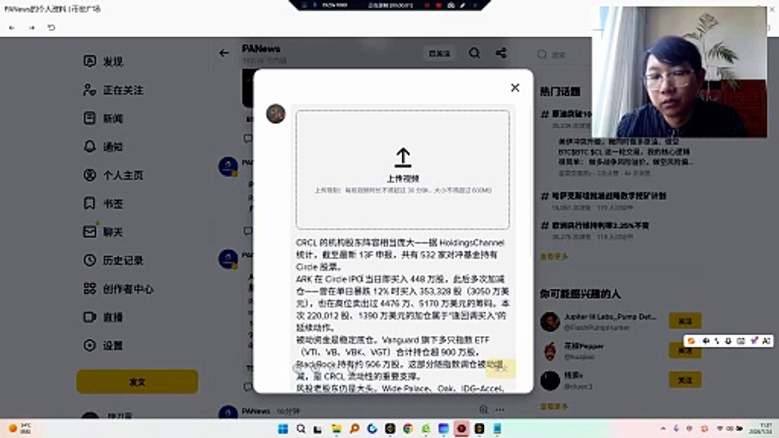Open File Explorer from taskbar
Screen dimensions: 779x438
337,429
